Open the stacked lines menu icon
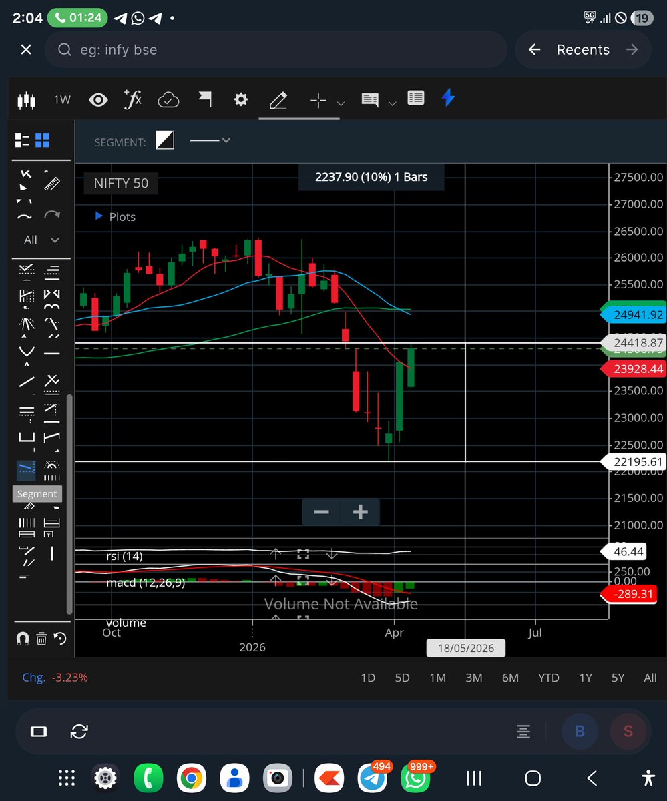 [x=523, y=732]
